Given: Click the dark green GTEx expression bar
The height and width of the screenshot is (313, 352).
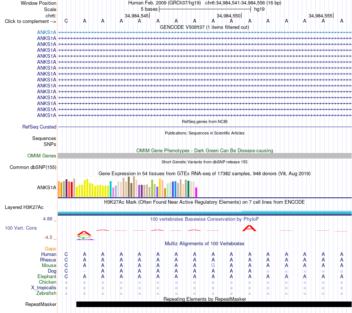Looking at the screenshot, I should point(188,189).
